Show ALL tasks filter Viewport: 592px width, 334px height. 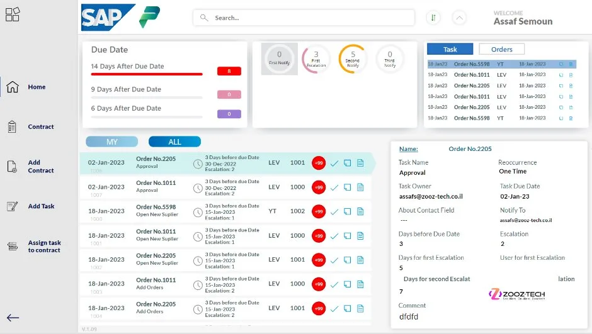(x=174, y=142)
